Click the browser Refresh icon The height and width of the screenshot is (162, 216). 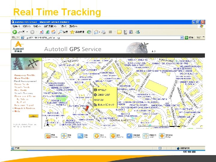tap(47, 32)
